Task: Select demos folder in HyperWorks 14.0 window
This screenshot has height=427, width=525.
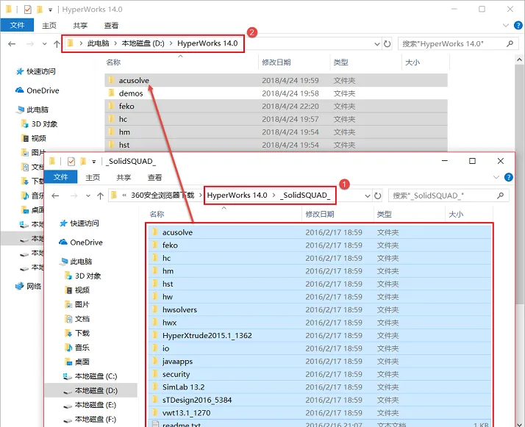Action: pyautogui.click(x=276, y=93)
